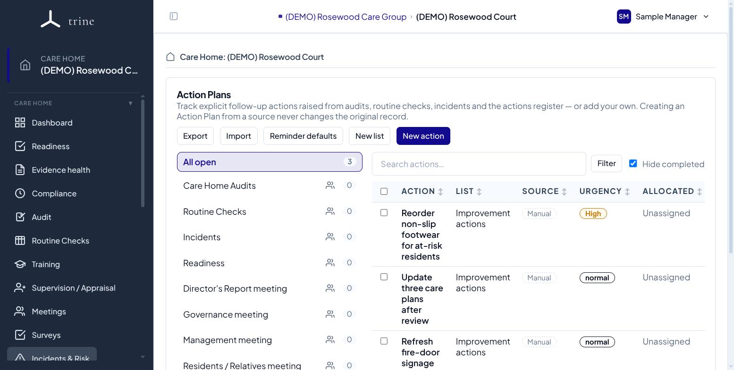Click the Meetings people icon
Viewport: 734px width, 370px height.
click(20, 311)
